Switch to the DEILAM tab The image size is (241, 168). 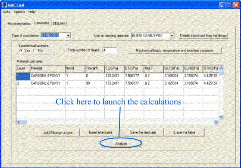tap(59, 24)
